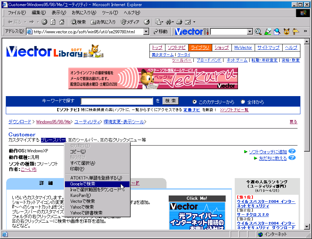Open the Search (検索) toolbar button

click(x=78, y=22)
